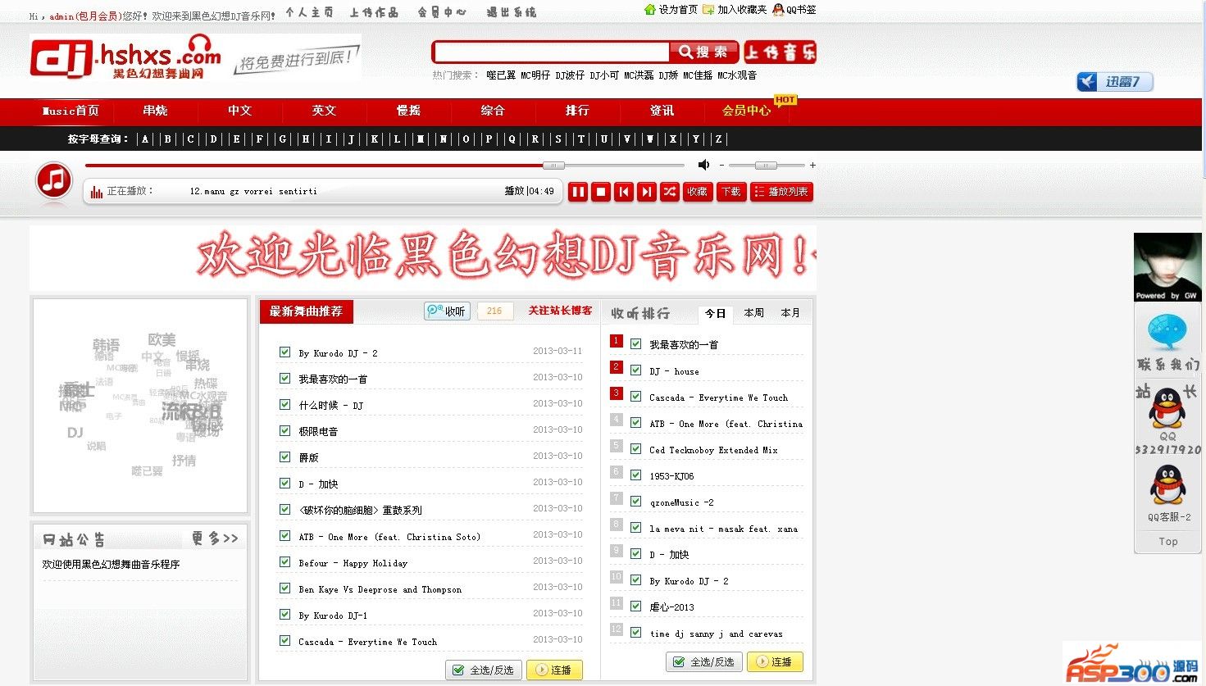Increase volume with the plus sign
Viewport: 1206px width, 686px height.
tap(812, 165)
